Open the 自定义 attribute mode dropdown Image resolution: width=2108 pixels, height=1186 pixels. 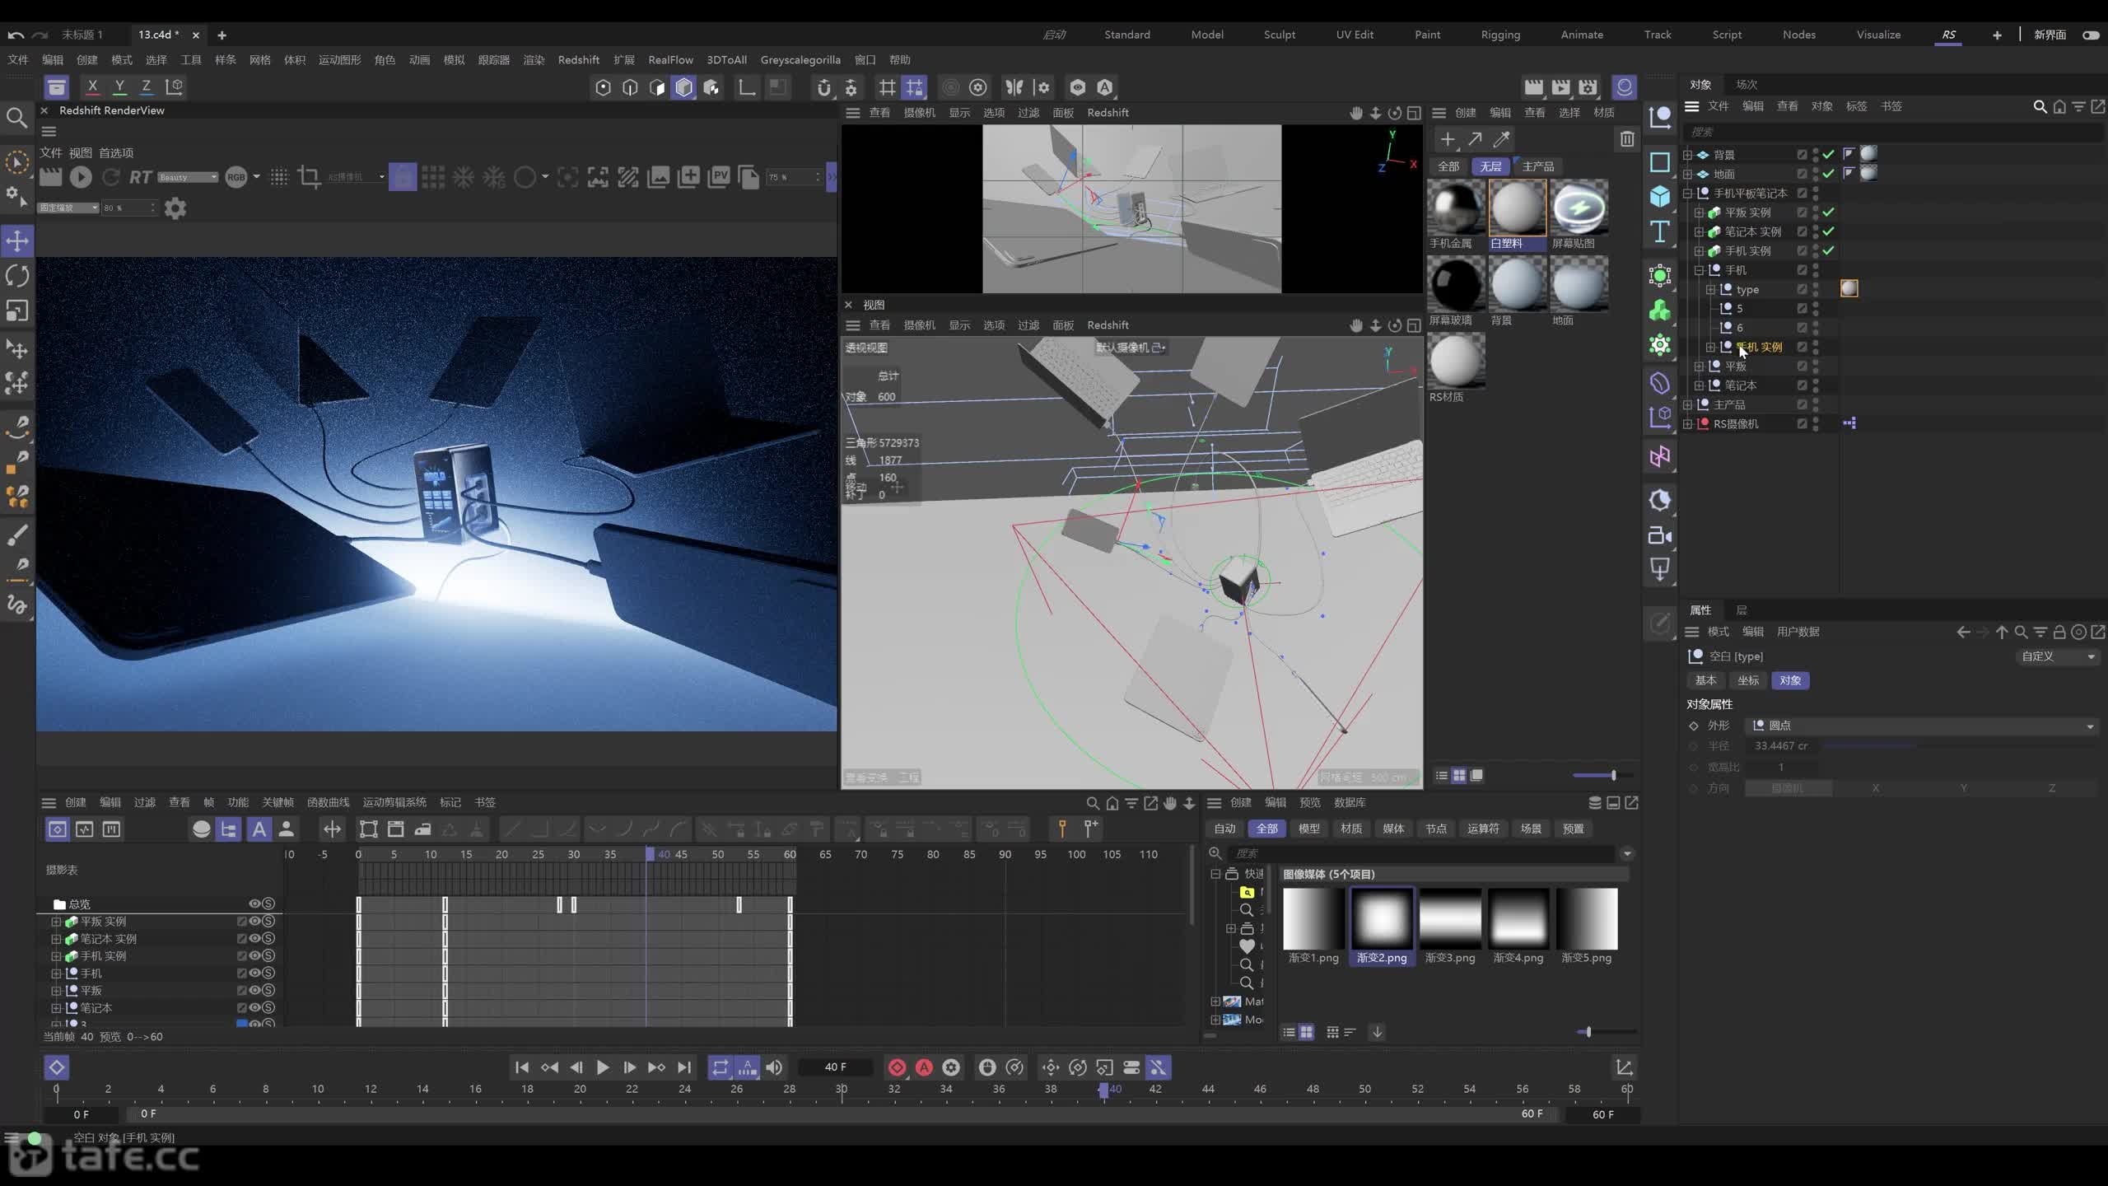(2058, 656)
